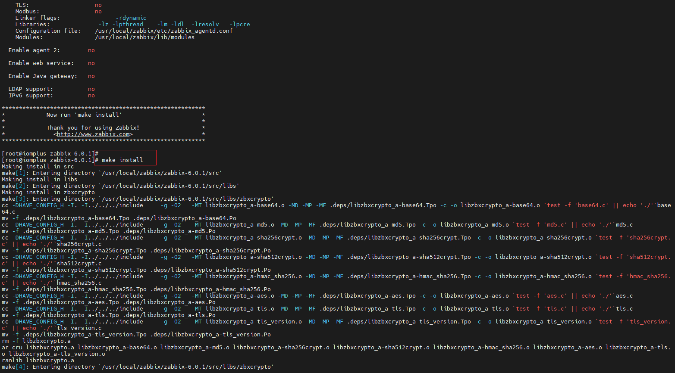Select the 'Making install in zbxcrypto' line
This screenshot has width=675, height=373.
(48, 193)
